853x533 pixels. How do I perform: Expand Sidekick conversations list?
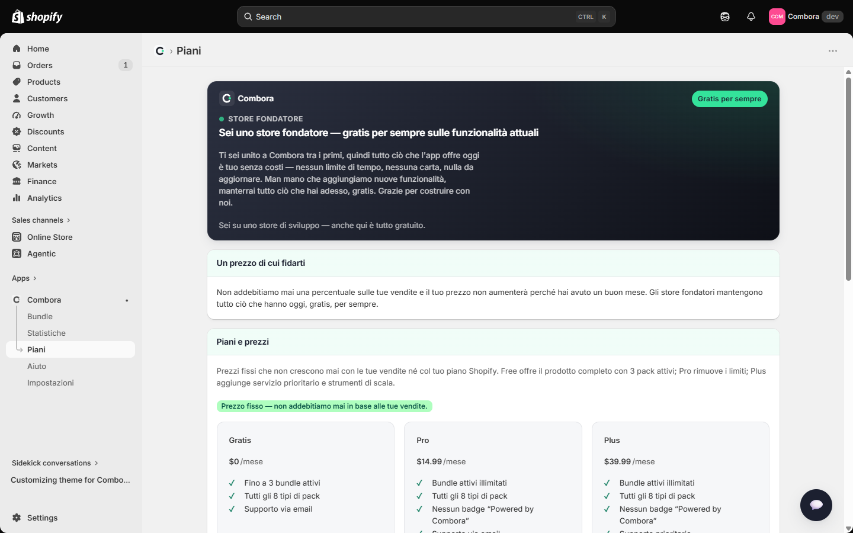[x=55, y=463]
